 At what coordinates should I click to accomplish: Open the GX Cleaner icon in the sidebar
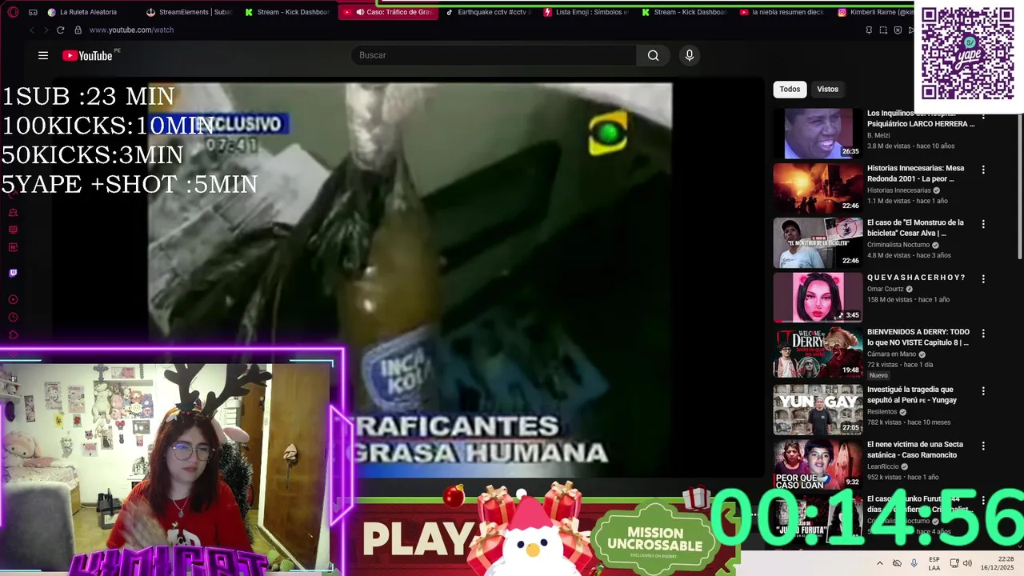point(13,212)
